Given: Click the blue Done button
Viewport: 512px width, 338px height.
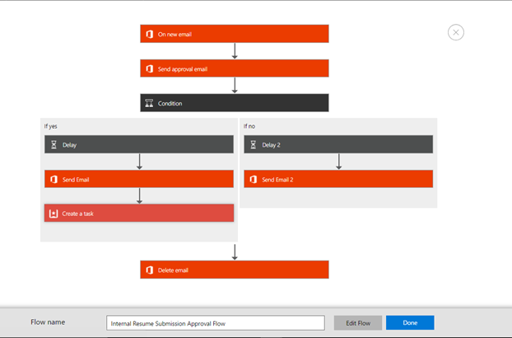Looking at the screenshot, I should 409,322.
